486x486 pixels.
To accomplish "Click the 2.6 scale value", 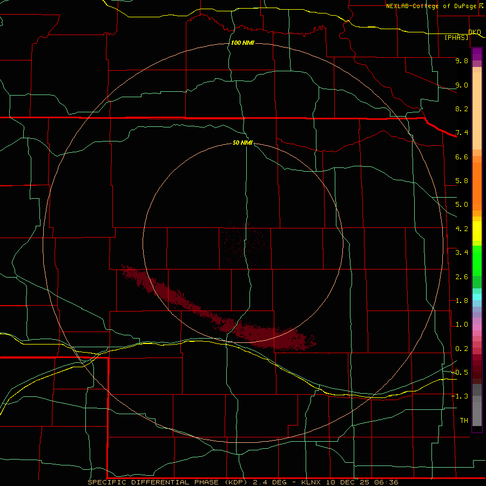I will (462, 277).
